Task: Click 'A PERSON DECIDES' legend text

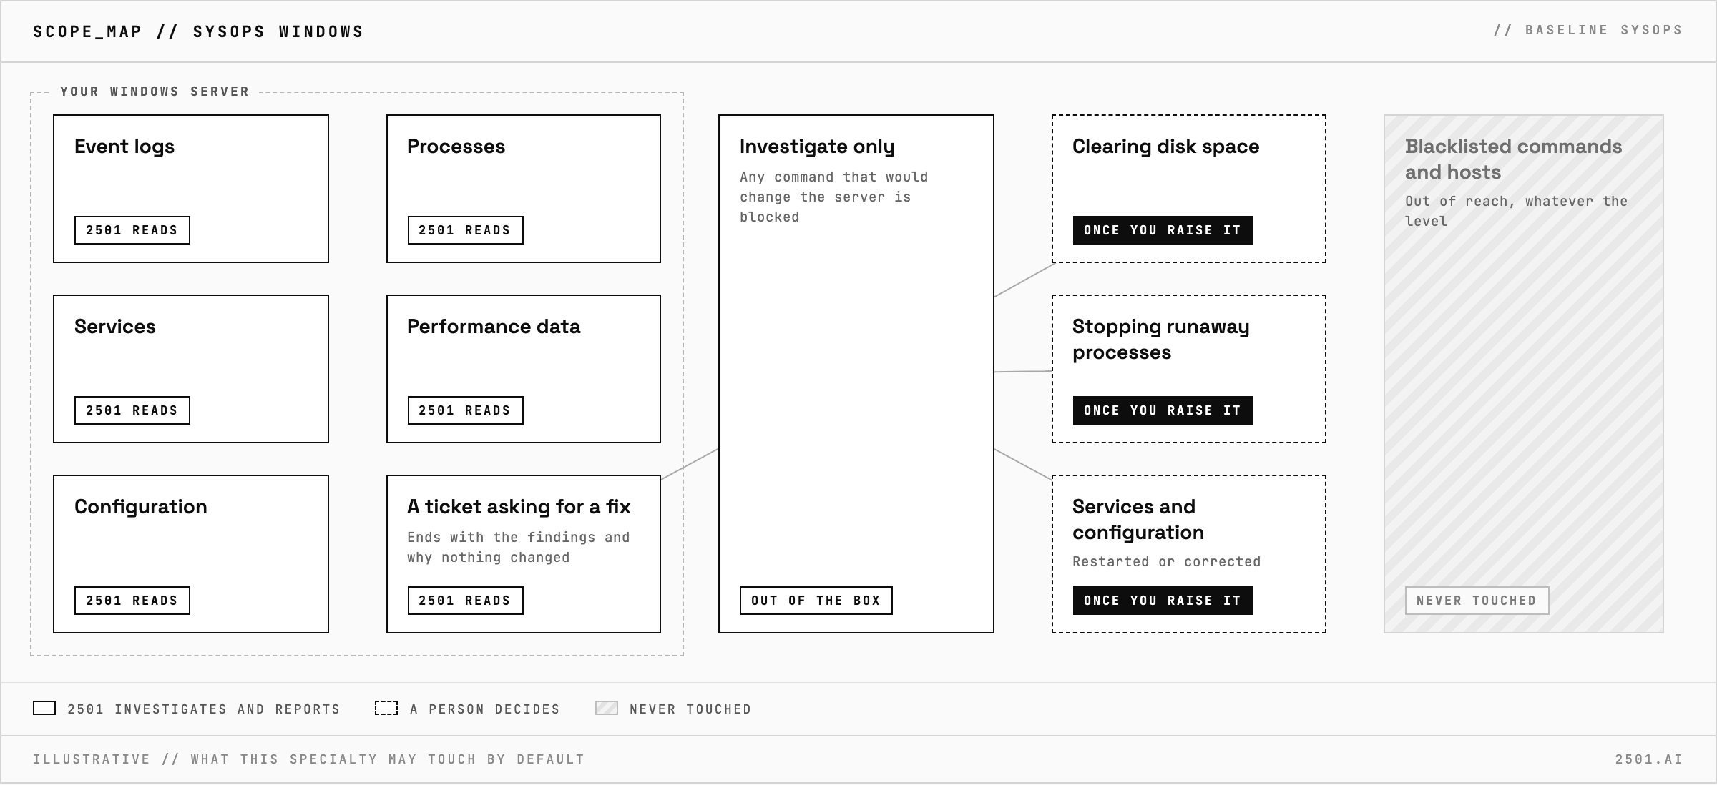Action: click(485, 709)
